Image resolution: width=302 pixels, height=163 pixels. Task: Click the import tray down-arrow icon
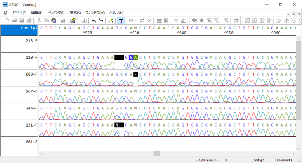[84, 20]
